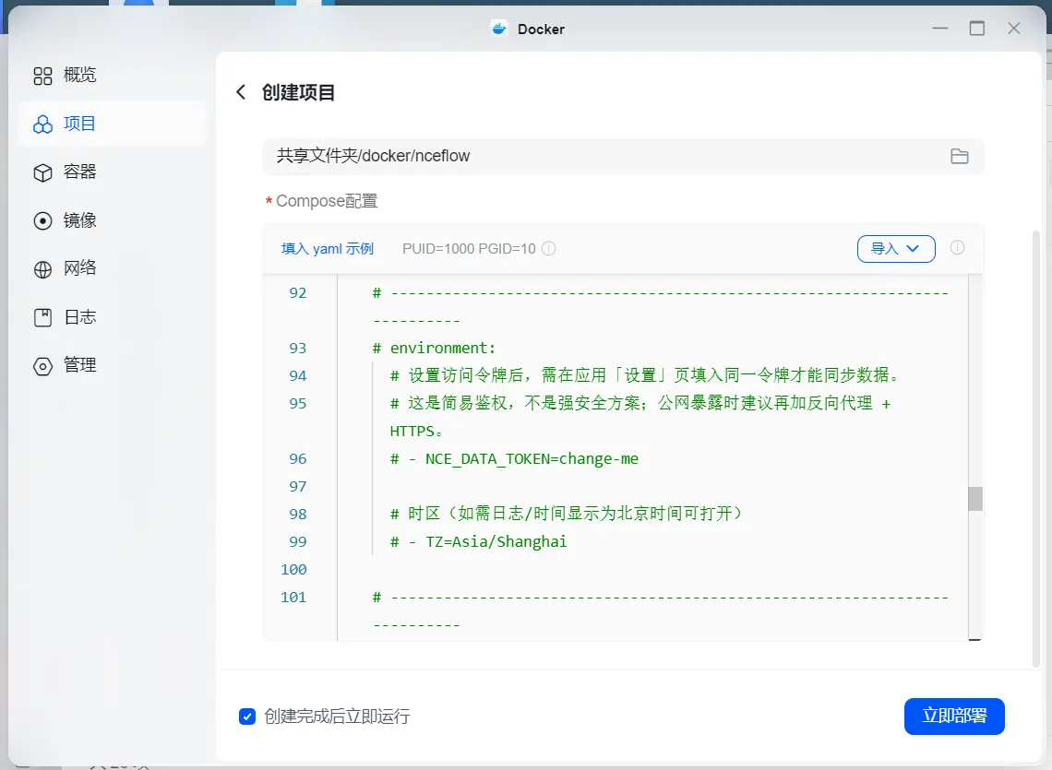Open the 网络 network globe icon

pyautogui.click(x=43, y=269)
